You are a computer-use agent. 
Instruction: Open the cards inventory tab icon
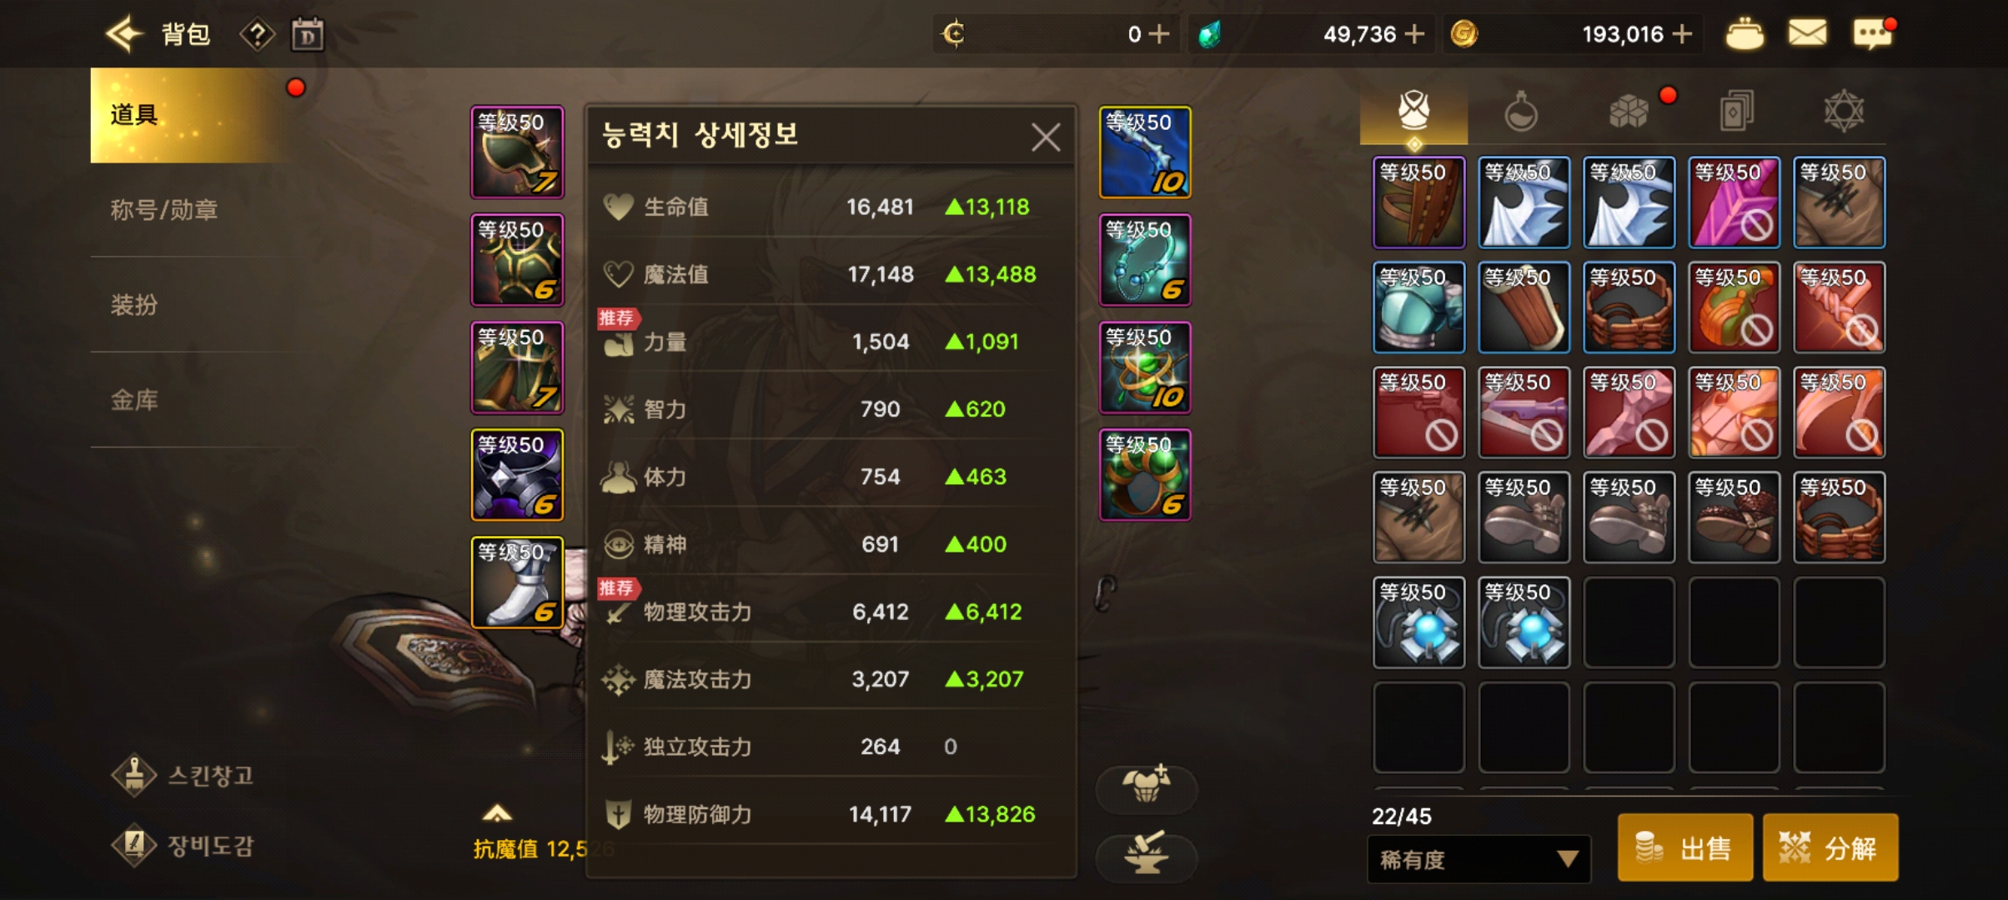1736,111
